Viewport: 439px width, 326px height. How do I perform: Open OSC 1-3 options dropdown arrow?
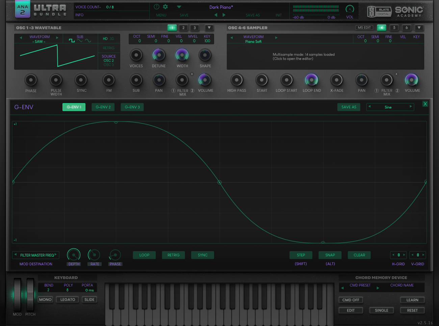pos(209,28)
